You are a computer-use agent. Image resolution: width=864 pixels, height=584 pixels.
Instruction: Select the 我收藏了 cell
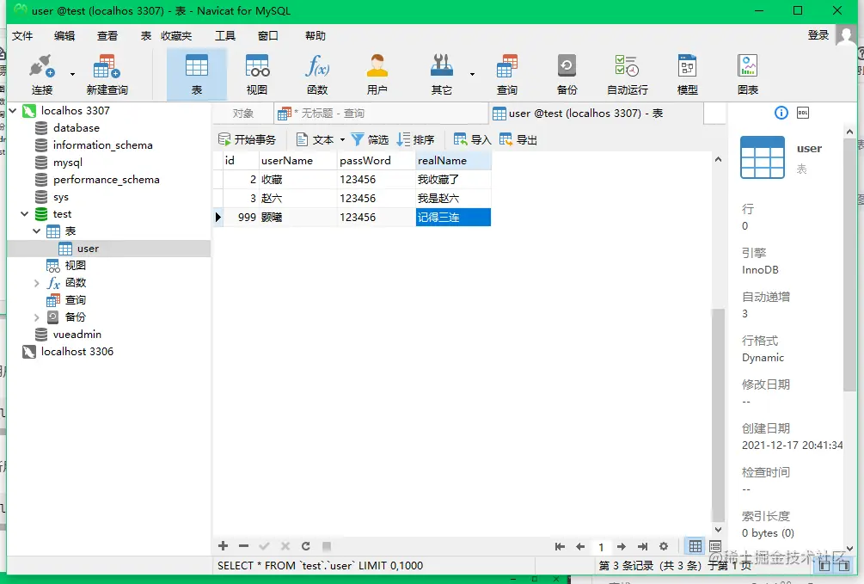point(453,180)
